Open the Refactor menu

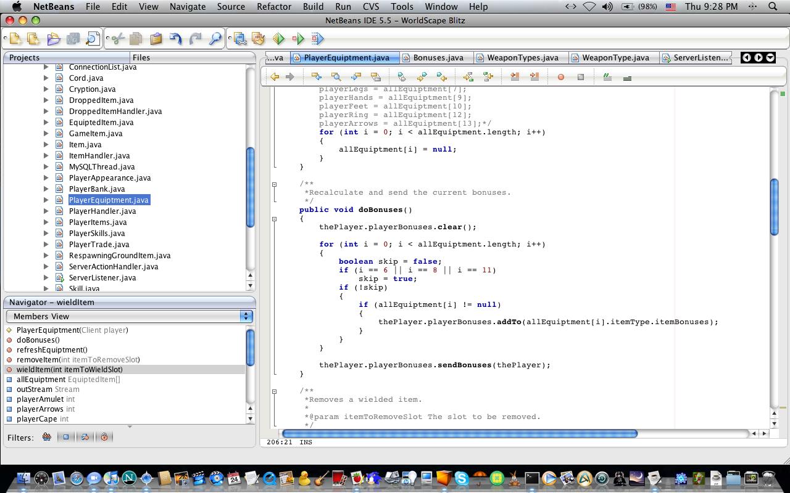point(274,6)
